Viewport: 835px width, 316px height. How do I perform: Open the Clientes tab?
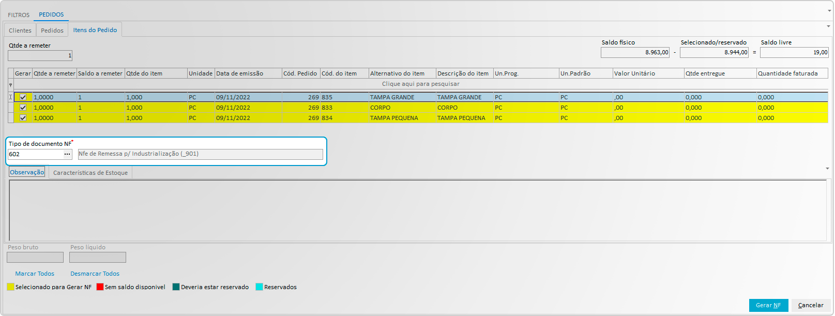pyautogui.click(x=20, y=31)
